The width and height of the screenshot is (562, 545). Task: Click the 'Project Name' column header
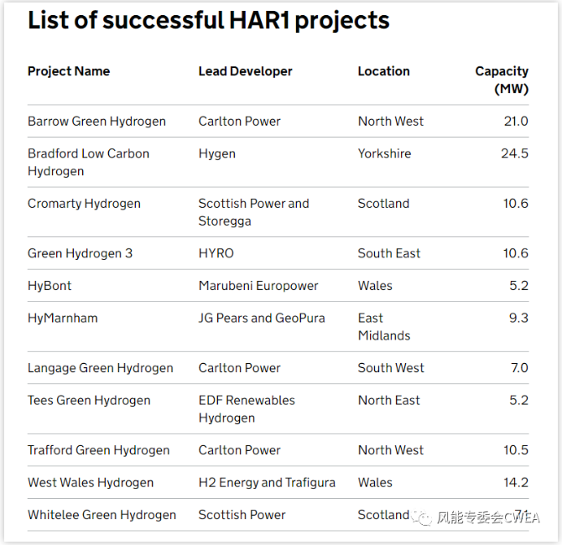pyautogui.click(x=69, y=71)
